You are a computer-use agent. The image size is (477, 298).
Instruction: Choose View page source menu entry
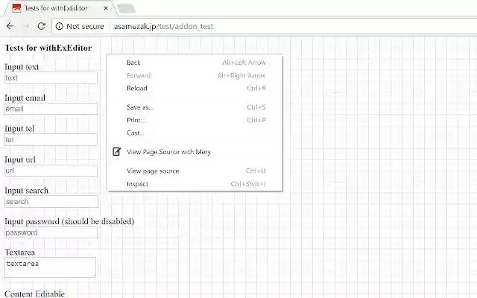(x=195, y=171)
